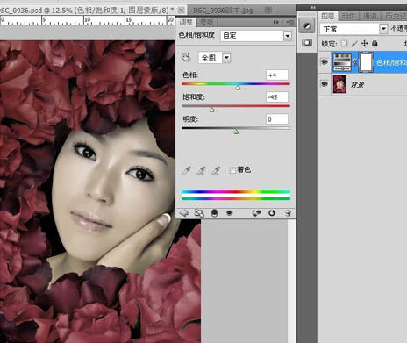Click the 色相 hue slider handle
The image size is (407, 343).
point(238,88)
